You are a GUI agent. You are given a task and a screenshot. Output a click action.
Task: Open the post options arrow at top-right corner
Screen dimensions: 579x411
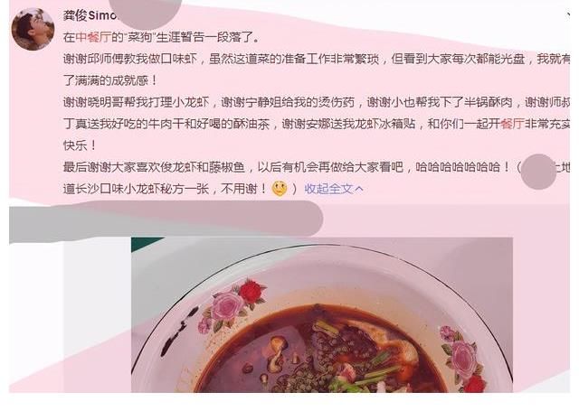coord(569,14)
